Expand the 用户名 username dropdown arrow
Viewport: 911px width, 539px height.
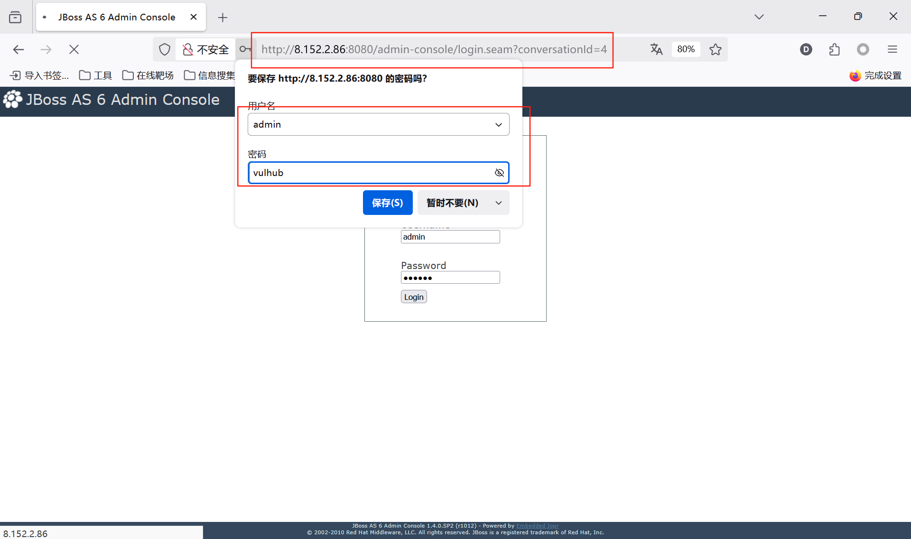(499, 124)
